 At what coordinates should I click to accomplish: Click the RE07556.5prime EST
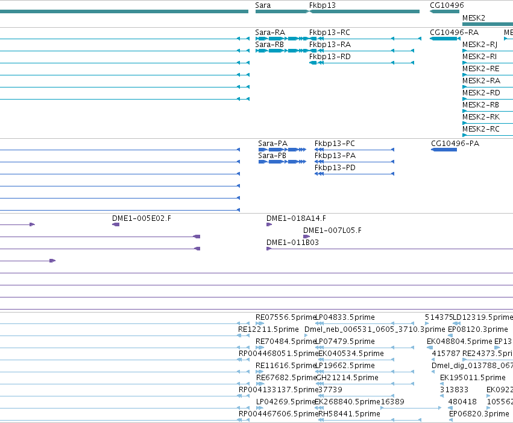click(x=260, y=323)
